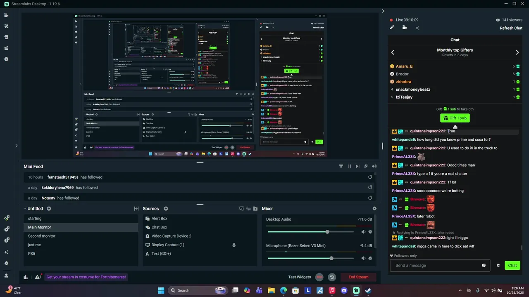Add a new scene with the plus icon
529x297 pixels.
click(49, 209)
